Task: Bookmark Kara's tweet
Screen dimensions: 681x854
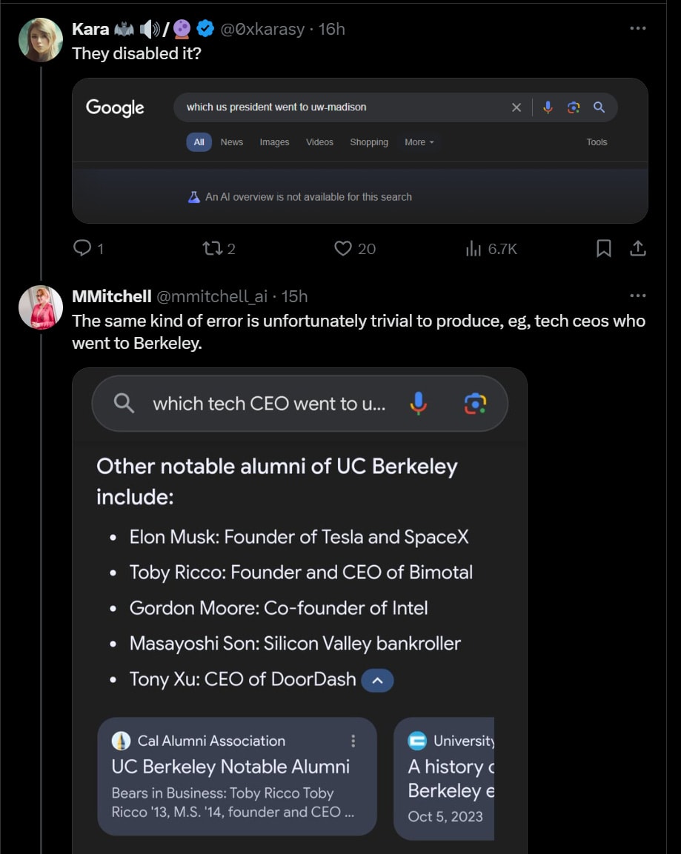Action: pos(604,249)
